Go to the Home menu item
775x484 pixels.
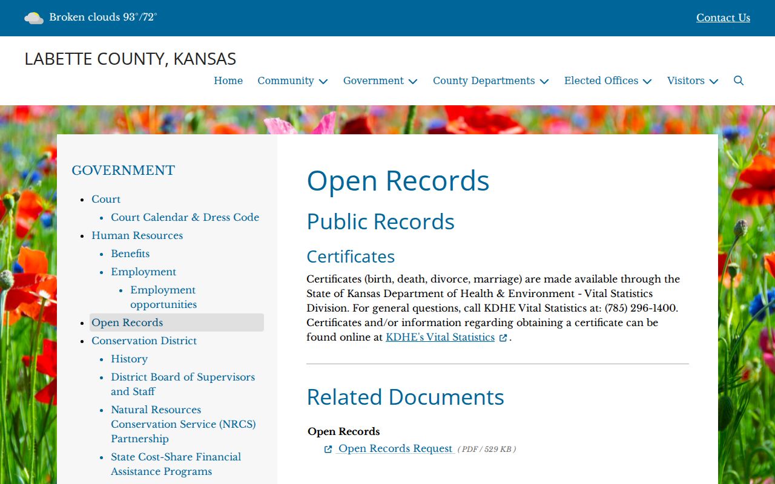pyautogui.click(x=228, y=80)
